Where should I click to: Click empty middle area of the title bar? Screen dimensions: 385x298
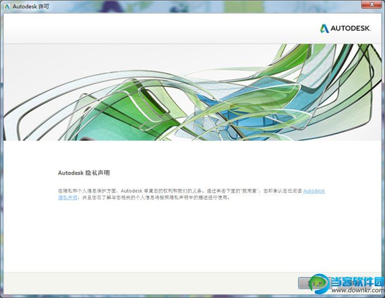point(195,6)
